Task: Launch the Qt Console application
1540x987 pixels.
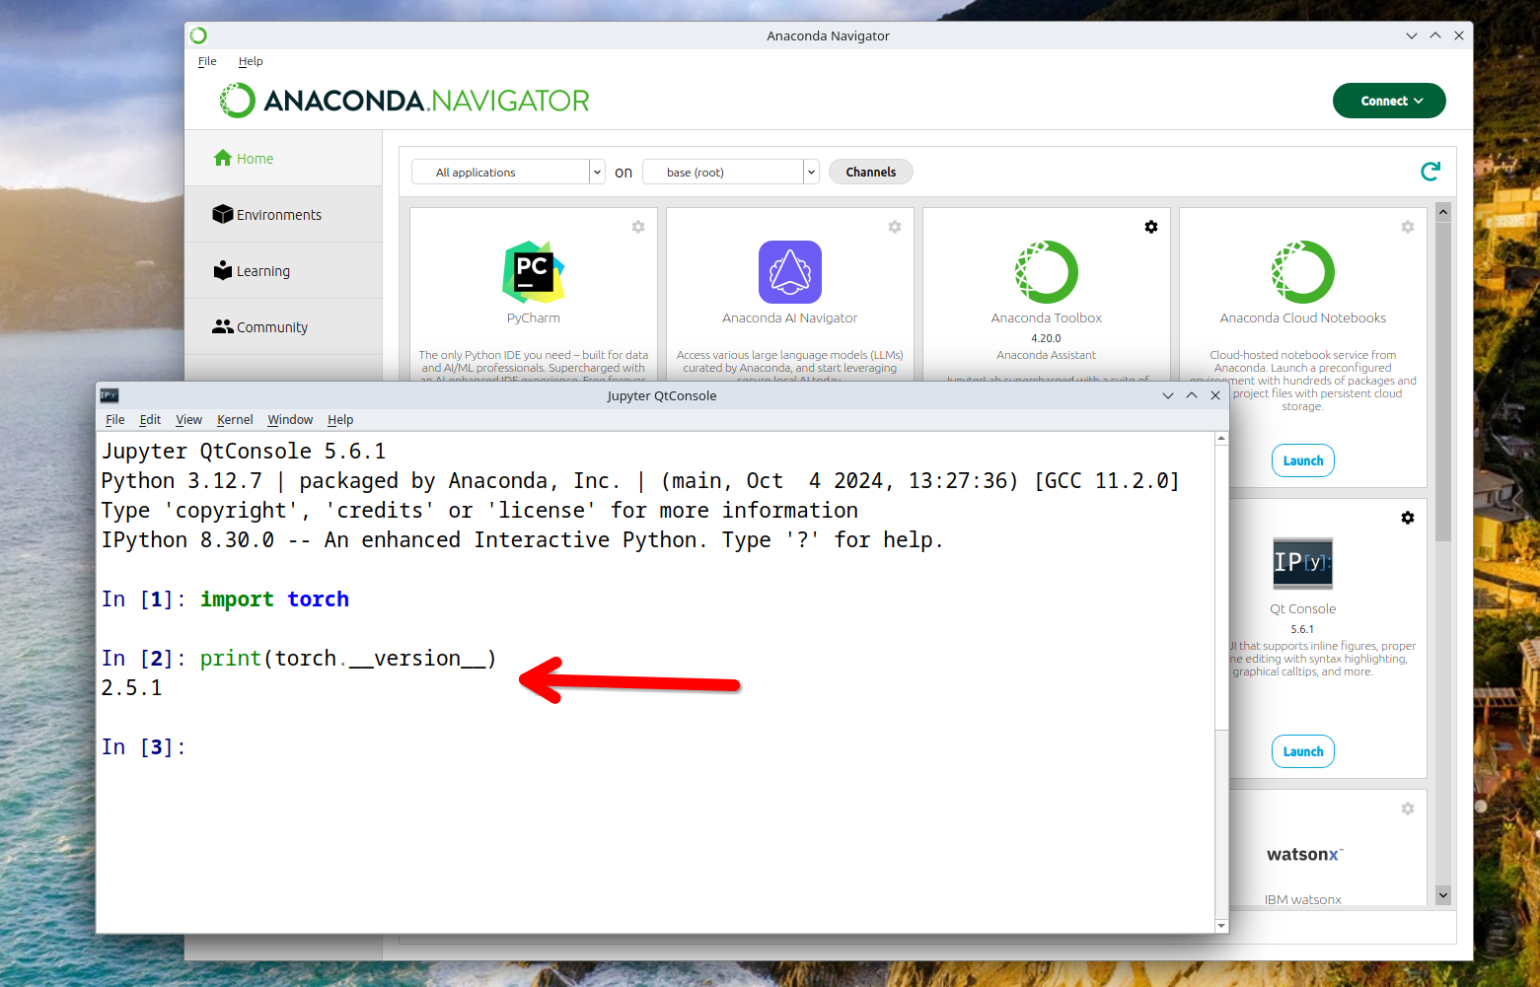Action: tap(1303, 751)
